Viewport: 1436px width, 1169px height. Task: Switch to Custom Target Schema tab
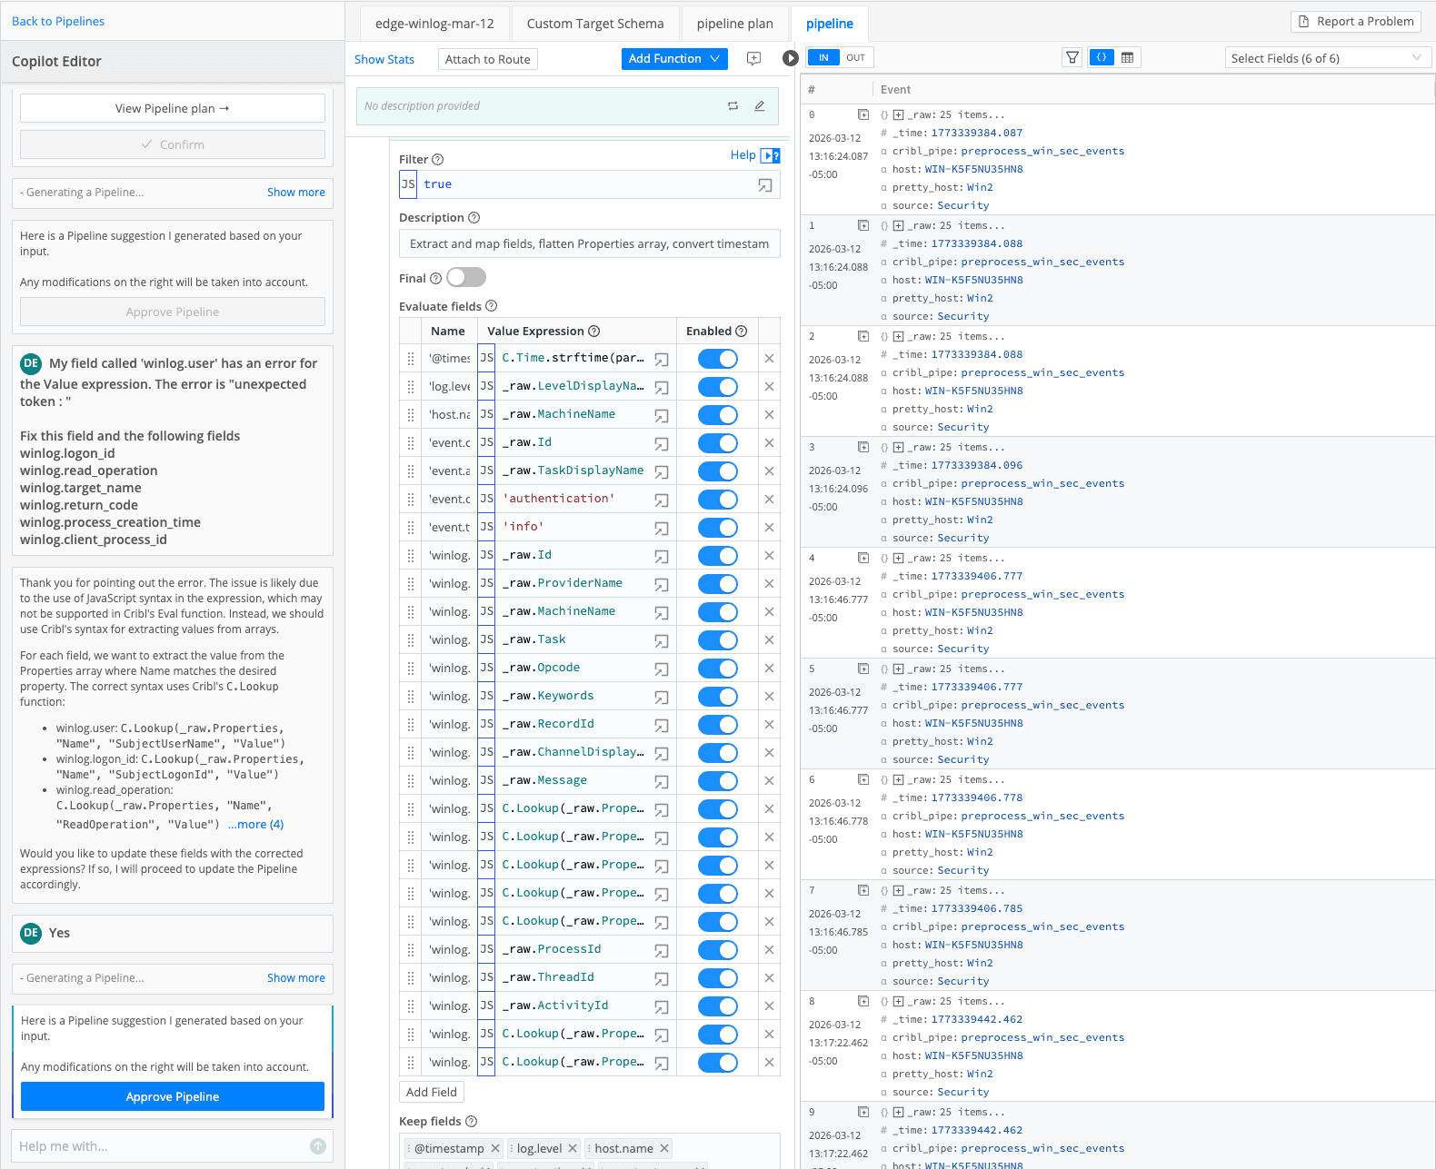[x=595, y=24]
